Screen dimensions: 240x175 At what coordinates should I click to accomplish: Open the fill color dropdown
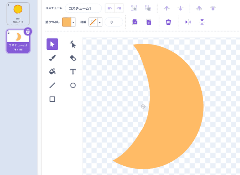73,22
